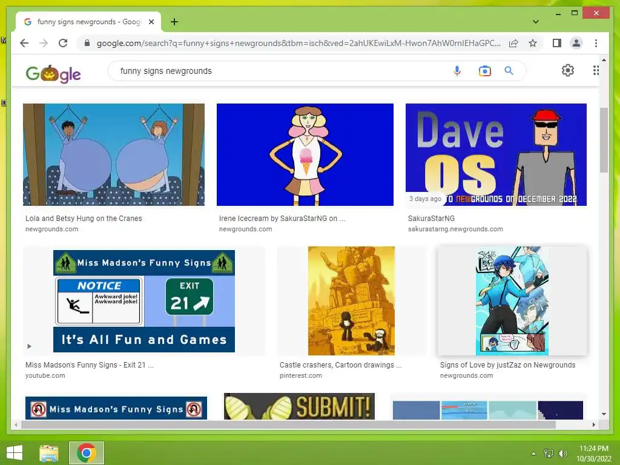
Task: Open Lola and Betsy Hung on the Cranes link
Action: click(x=84, y=218)
